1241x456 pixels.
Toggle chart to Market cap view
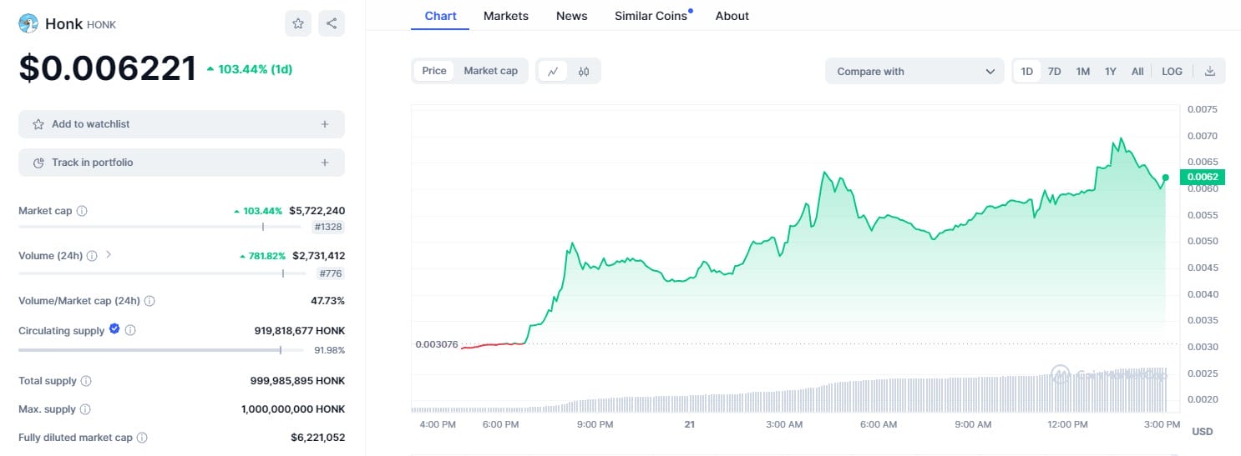click(x=490, y=71)
